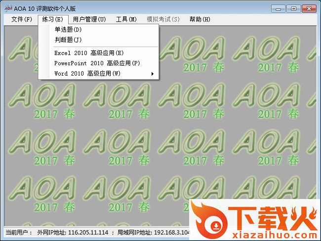321x241 pixels.
Task: Expand the Word 2010 submenu arrow
Action: click(x=152, y=74)
